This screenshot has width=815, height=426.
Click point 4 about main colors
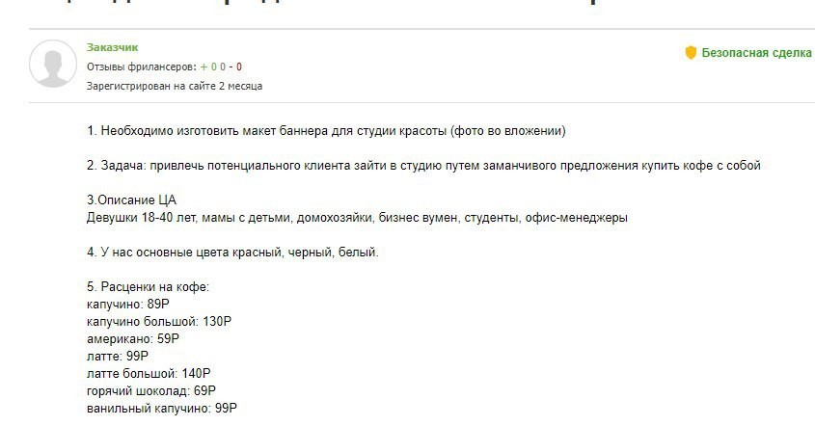click(x=232, y=253)
